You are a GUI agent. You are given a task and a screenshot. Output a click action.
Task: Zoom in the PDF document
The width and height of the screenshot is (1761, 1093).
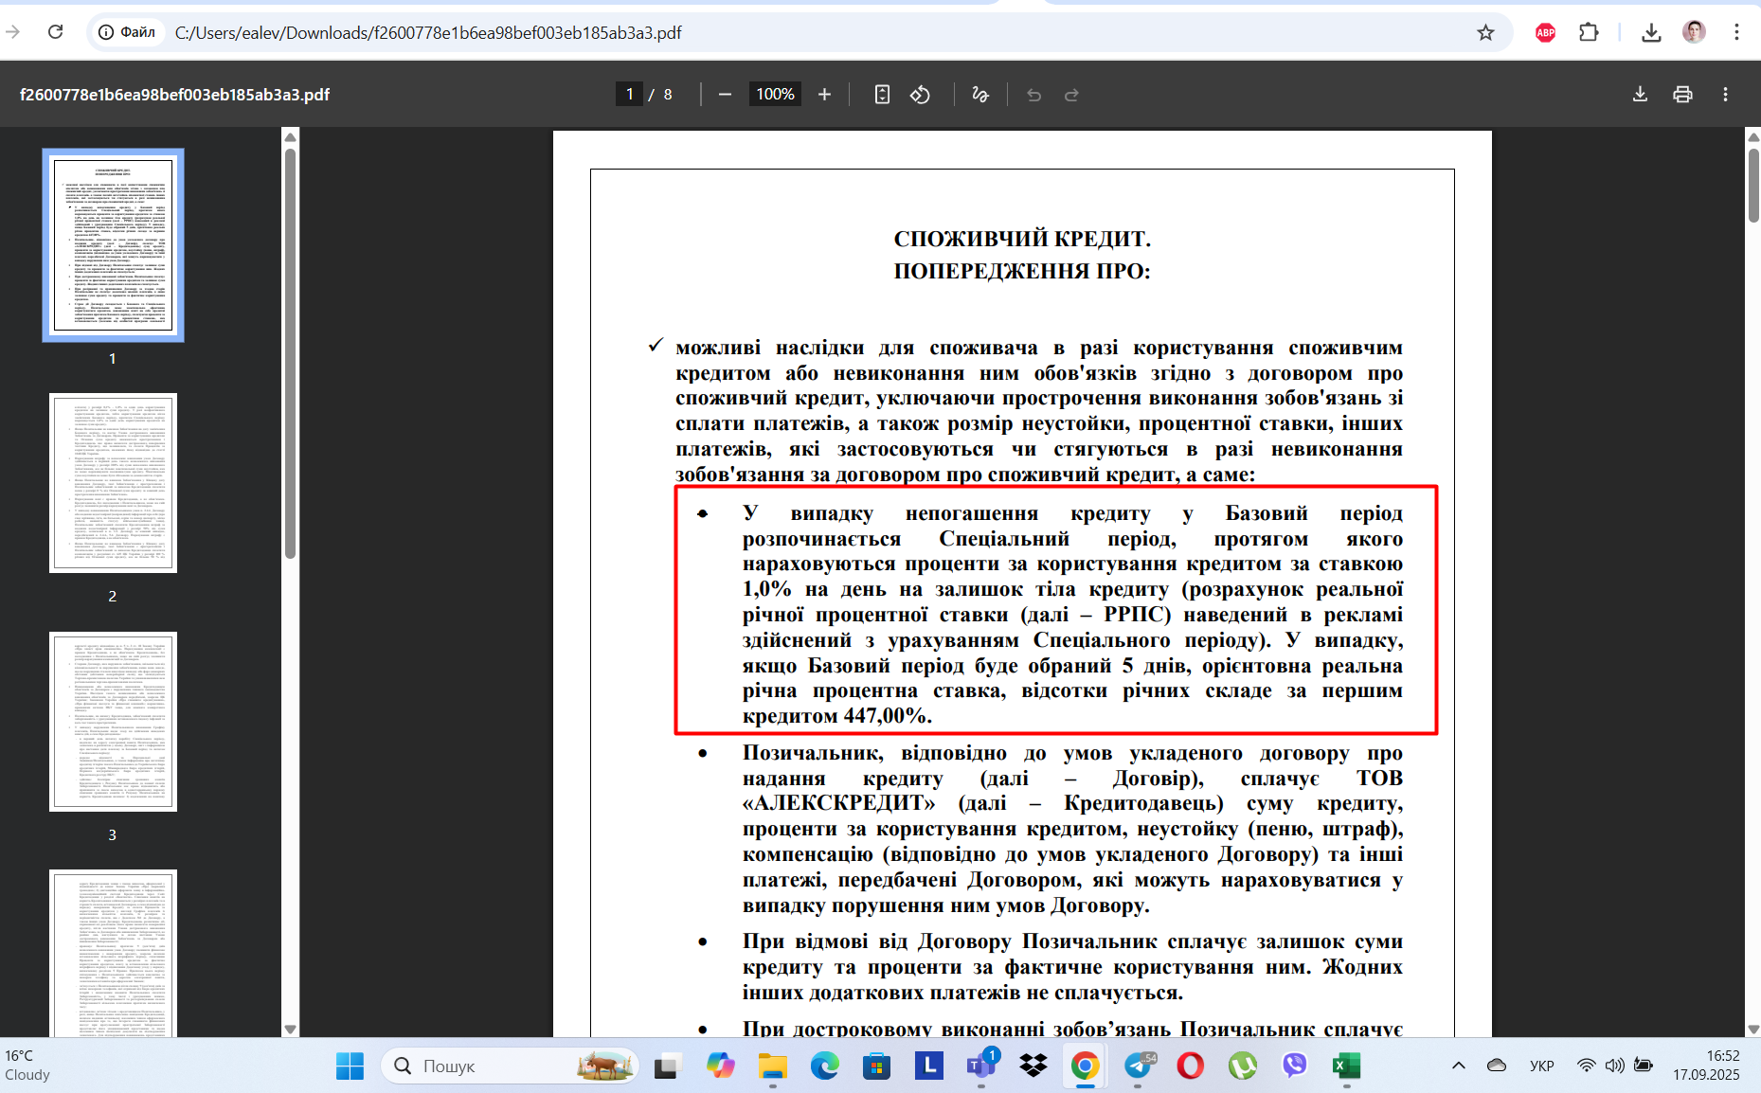[x=824, y=95]
